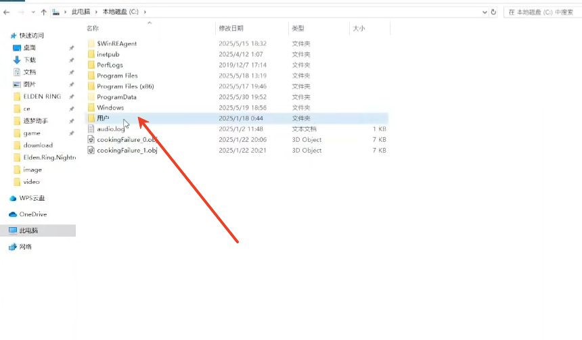Click the Back navigation arrow
This screenshot has height=340, width=582.
(x=6, y=12)
